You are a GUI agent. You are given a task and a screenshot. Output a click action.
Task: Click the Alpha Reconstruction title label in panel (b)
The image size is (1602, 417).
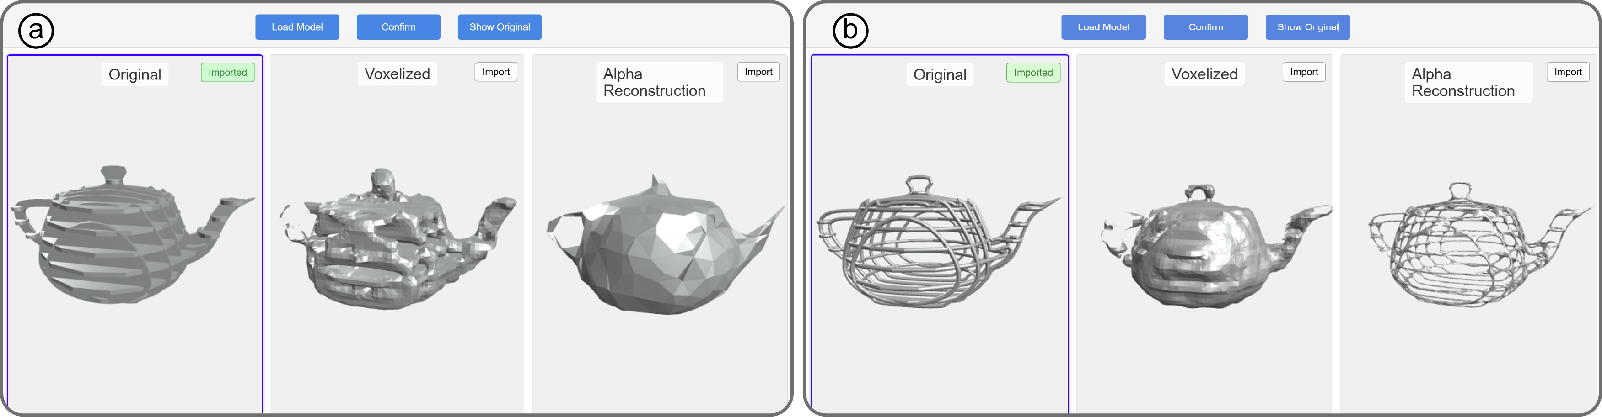click(1462, 83)
